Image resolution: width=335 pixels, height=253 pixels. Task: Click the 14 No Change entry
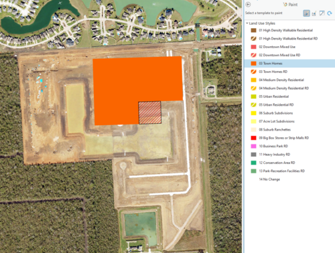click(269, 179)
